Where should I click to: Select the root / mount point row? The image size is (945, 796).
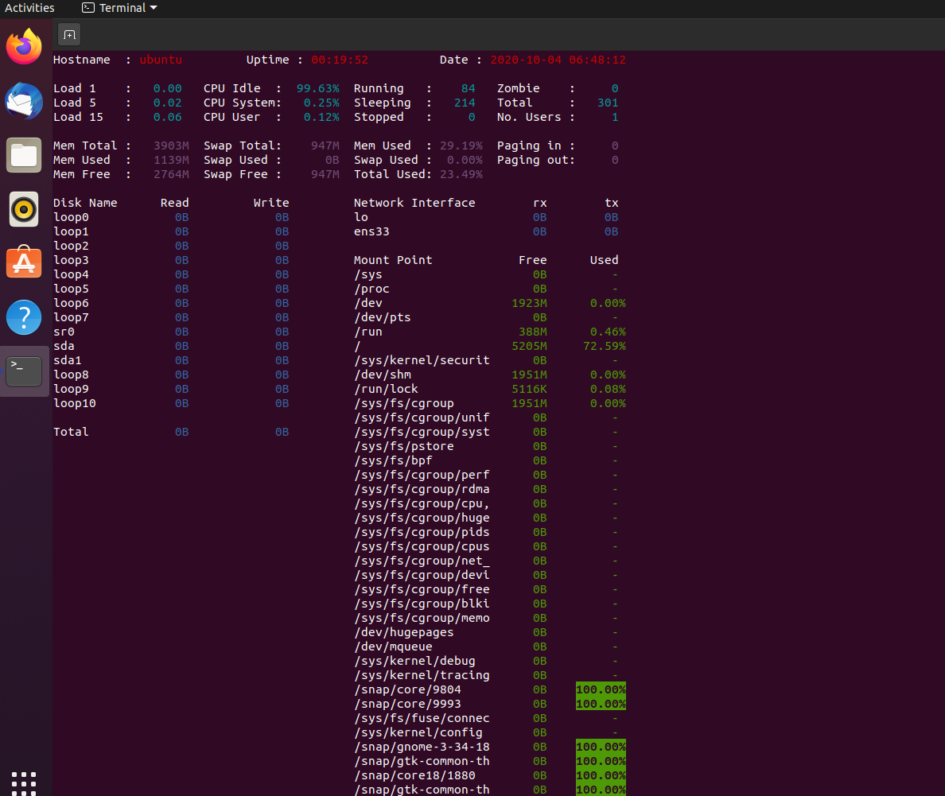(x=356, y=346)
